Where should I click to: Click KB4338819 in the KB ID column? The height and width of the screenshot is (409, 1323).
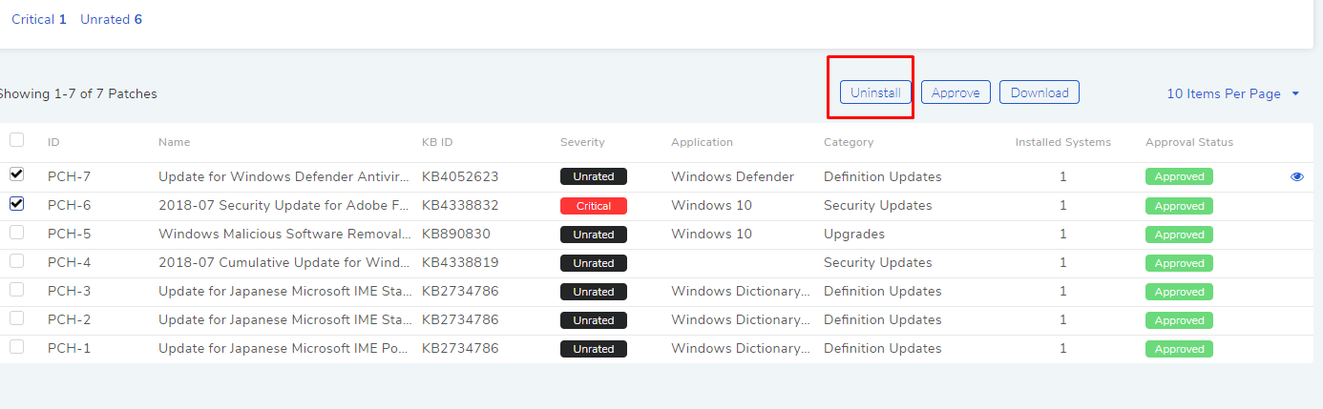tap(460, 262)
